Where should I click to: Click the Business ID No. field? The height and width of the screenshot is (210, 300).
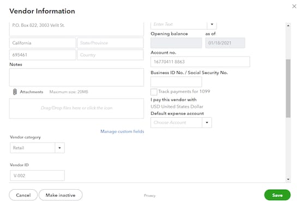point(176,82)
